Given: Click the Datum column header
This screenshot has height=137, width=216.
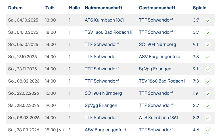Looking at the screenshot, I should pos(15,8).
